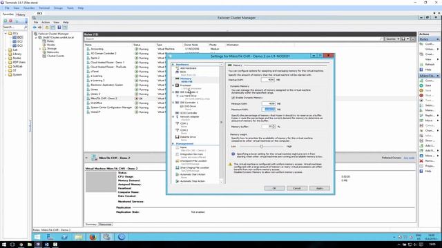
Task: Select Add Hardware icon
Action: pyautogui.click(x=177, y=68)
